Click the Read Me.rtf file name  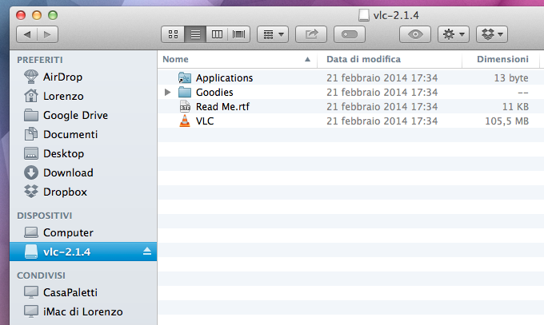[x=222, y=107]
